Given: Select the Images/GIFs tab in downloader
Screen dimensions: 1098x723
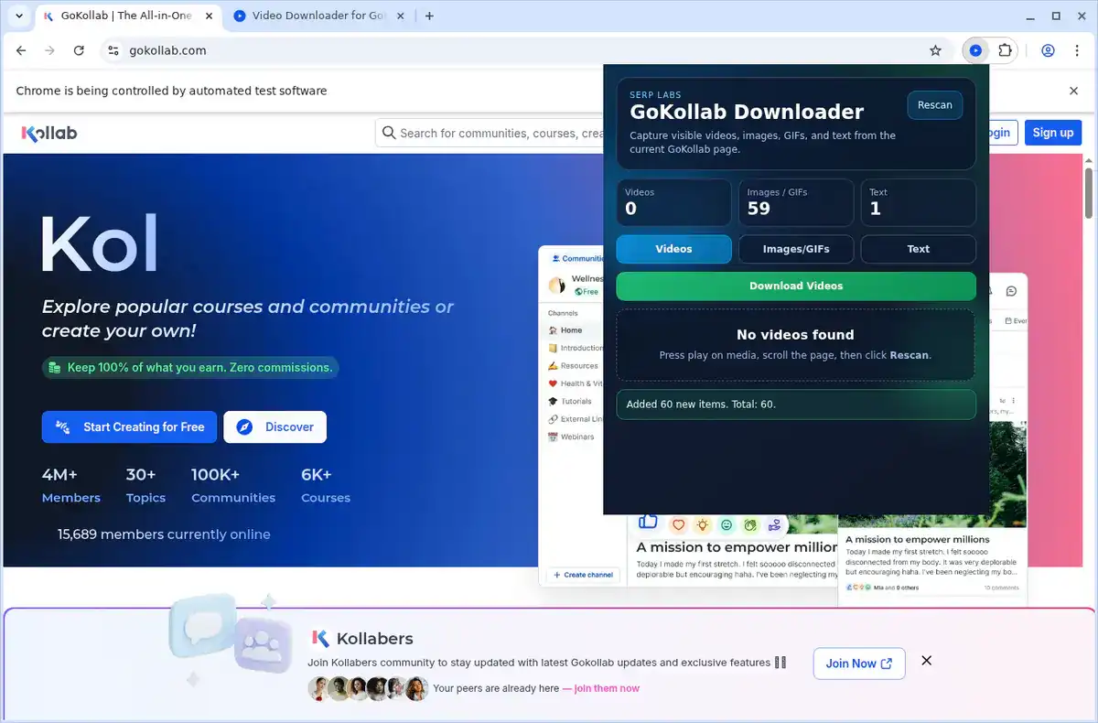Looking at the screenshot, I should (796, 249).
